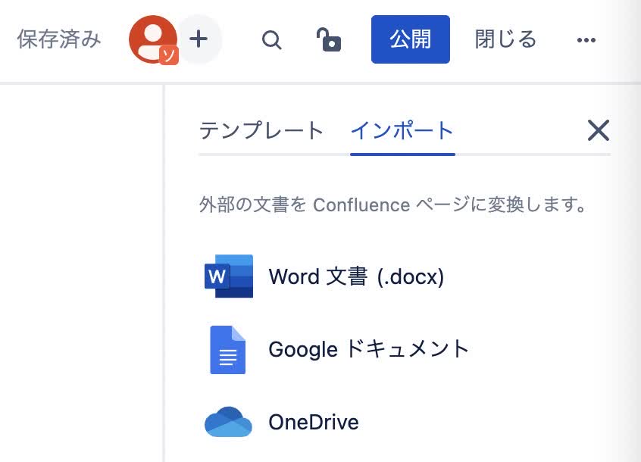Click the user avatar icon
This screenshot has width=641, height=462.
coord(152,39)
